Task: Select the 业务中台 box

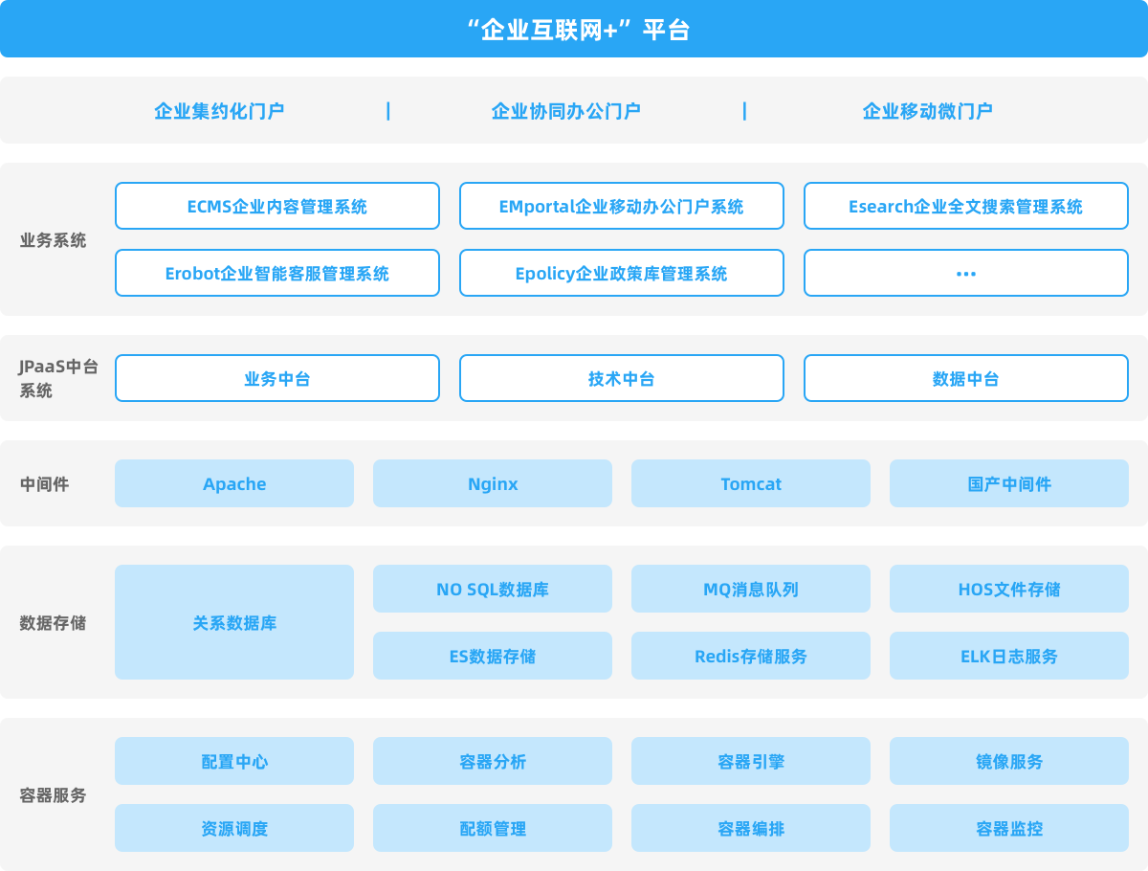Action: [277, 379]
